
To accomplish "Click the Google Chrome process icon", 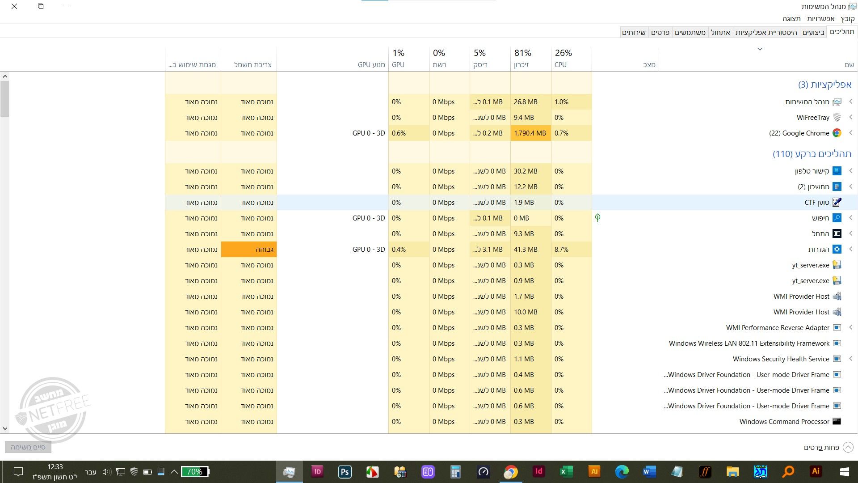I will pos(837,133).
